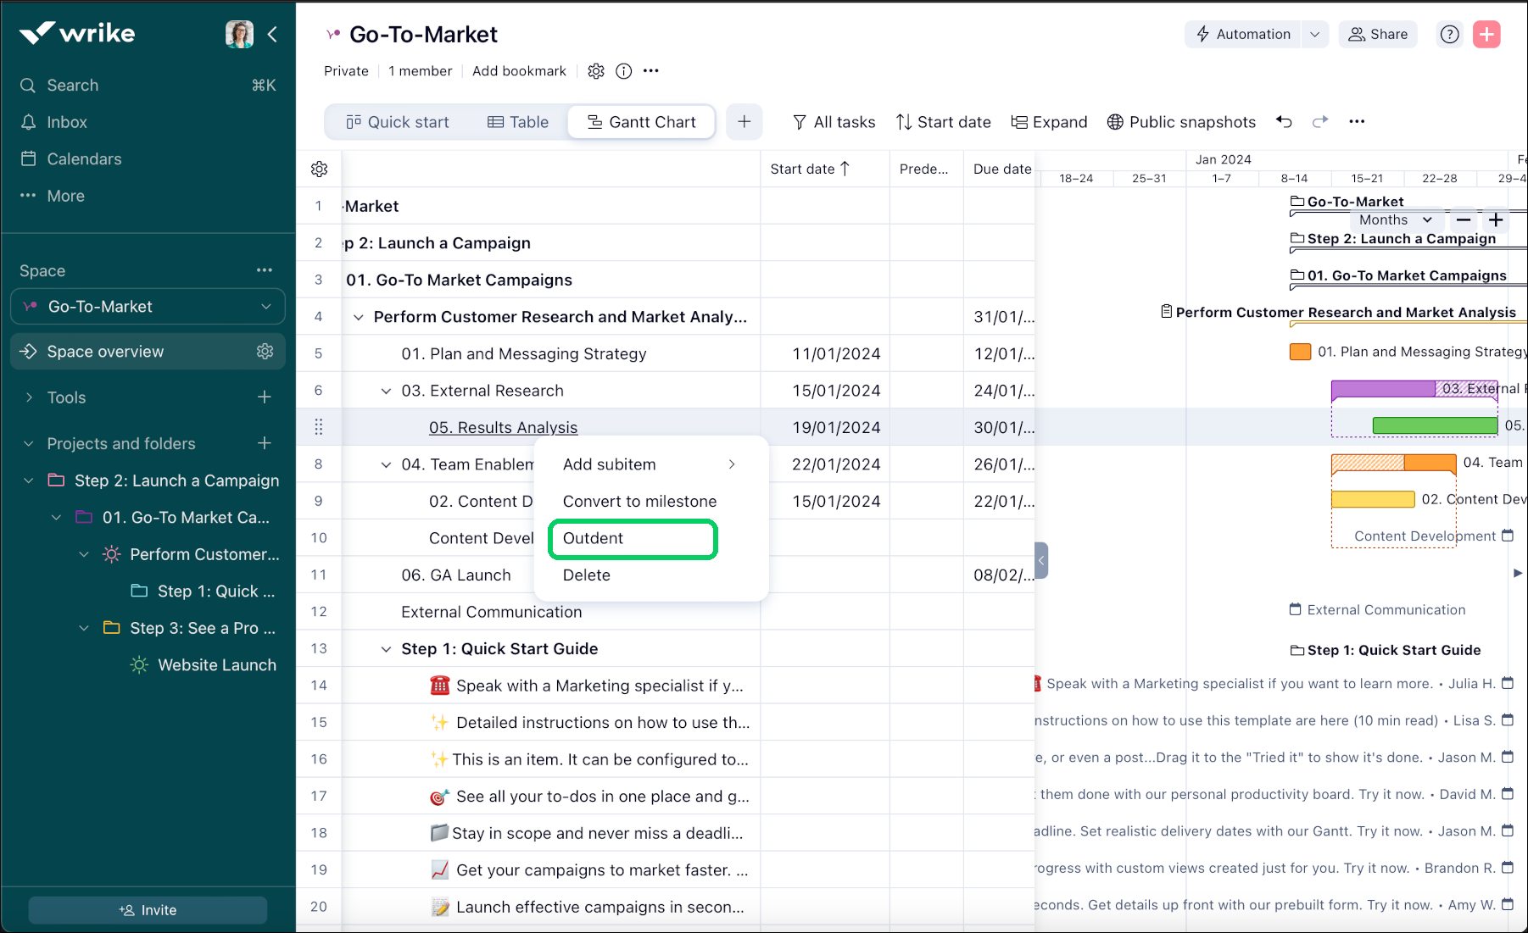Collapse the task list panel arrow
The image size is (1528, 933).
[x=1040, y=560]
